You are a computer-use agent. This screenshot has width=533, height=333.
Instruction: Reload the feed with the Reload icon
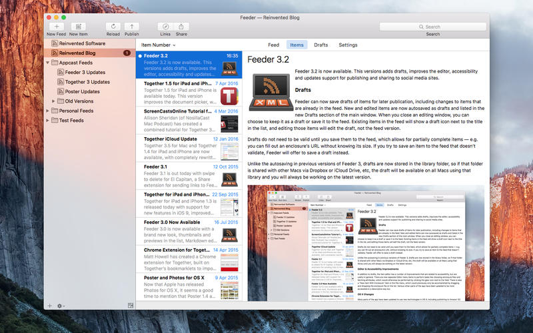113,27
